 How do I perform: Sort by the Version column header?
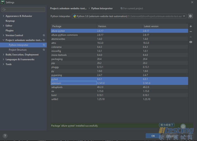[119, 26]
